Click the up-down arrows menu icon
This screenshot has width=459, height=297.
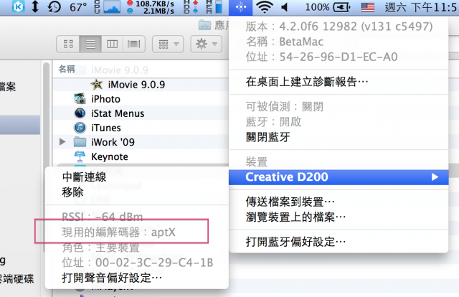click(35, 7)
